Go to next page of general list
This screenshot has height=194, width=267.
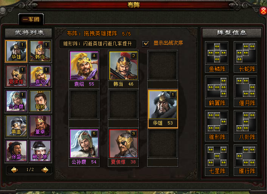[45, 170]
